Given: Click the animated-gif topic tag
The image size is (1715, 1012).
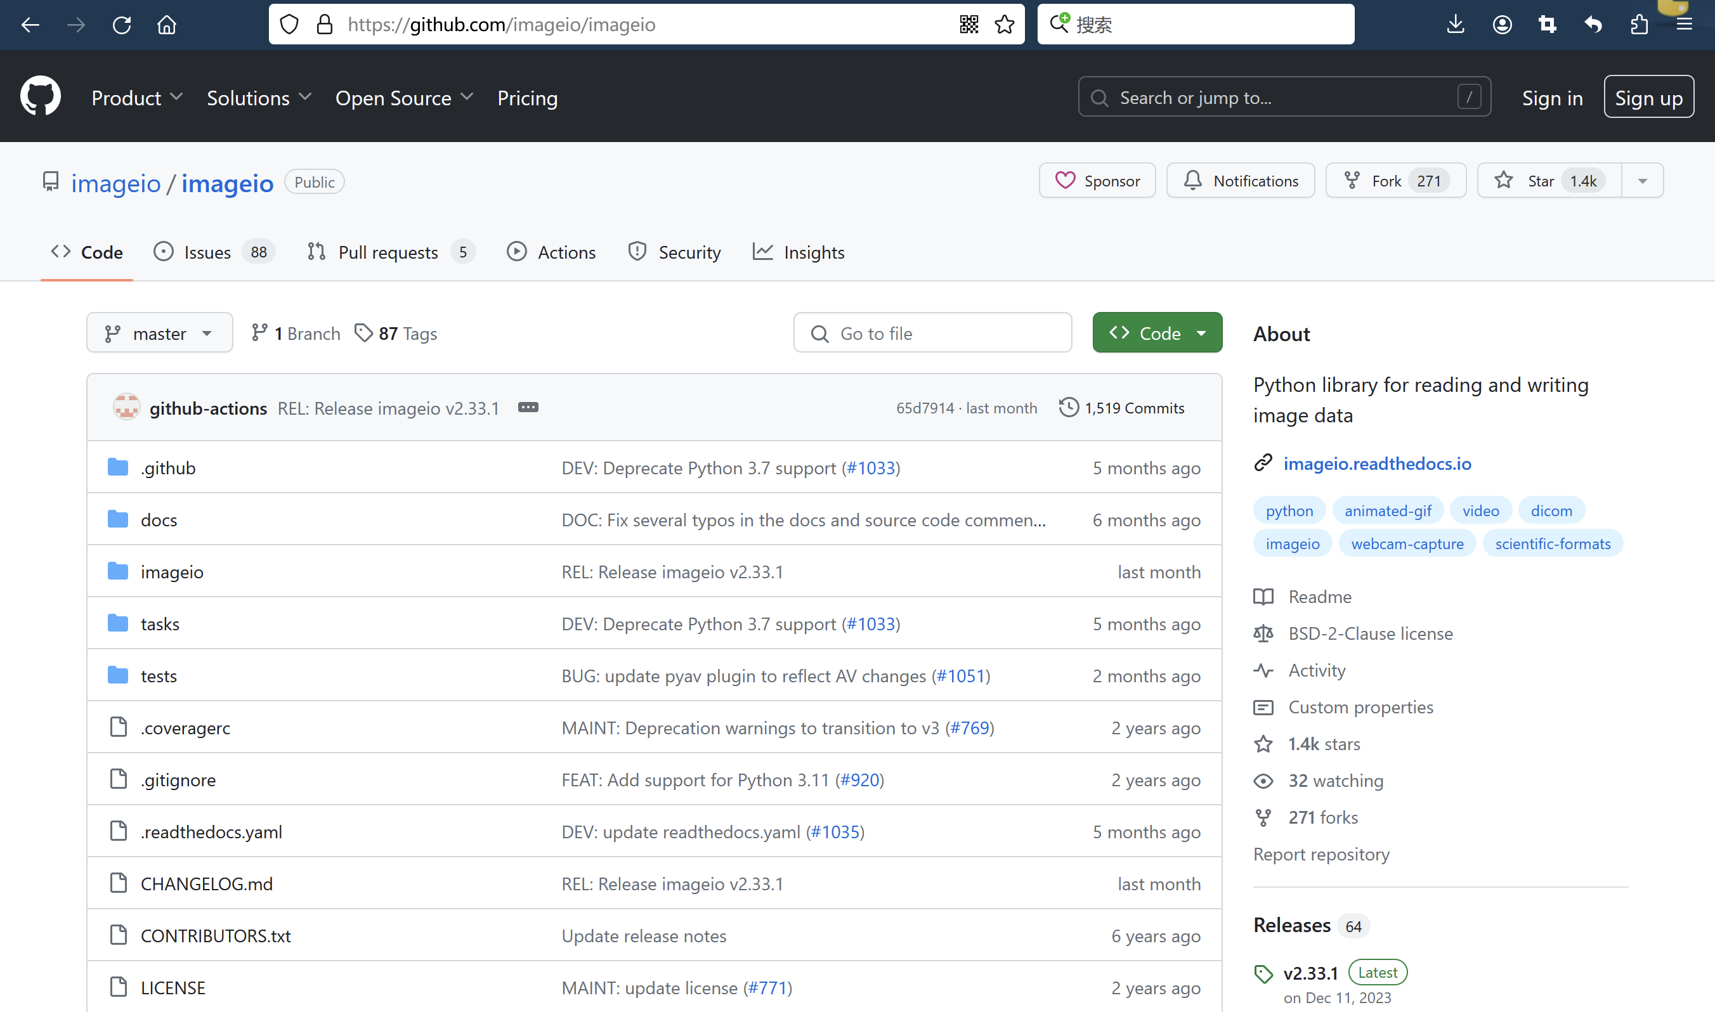Looking at the screenshot, I should 1388,511.
